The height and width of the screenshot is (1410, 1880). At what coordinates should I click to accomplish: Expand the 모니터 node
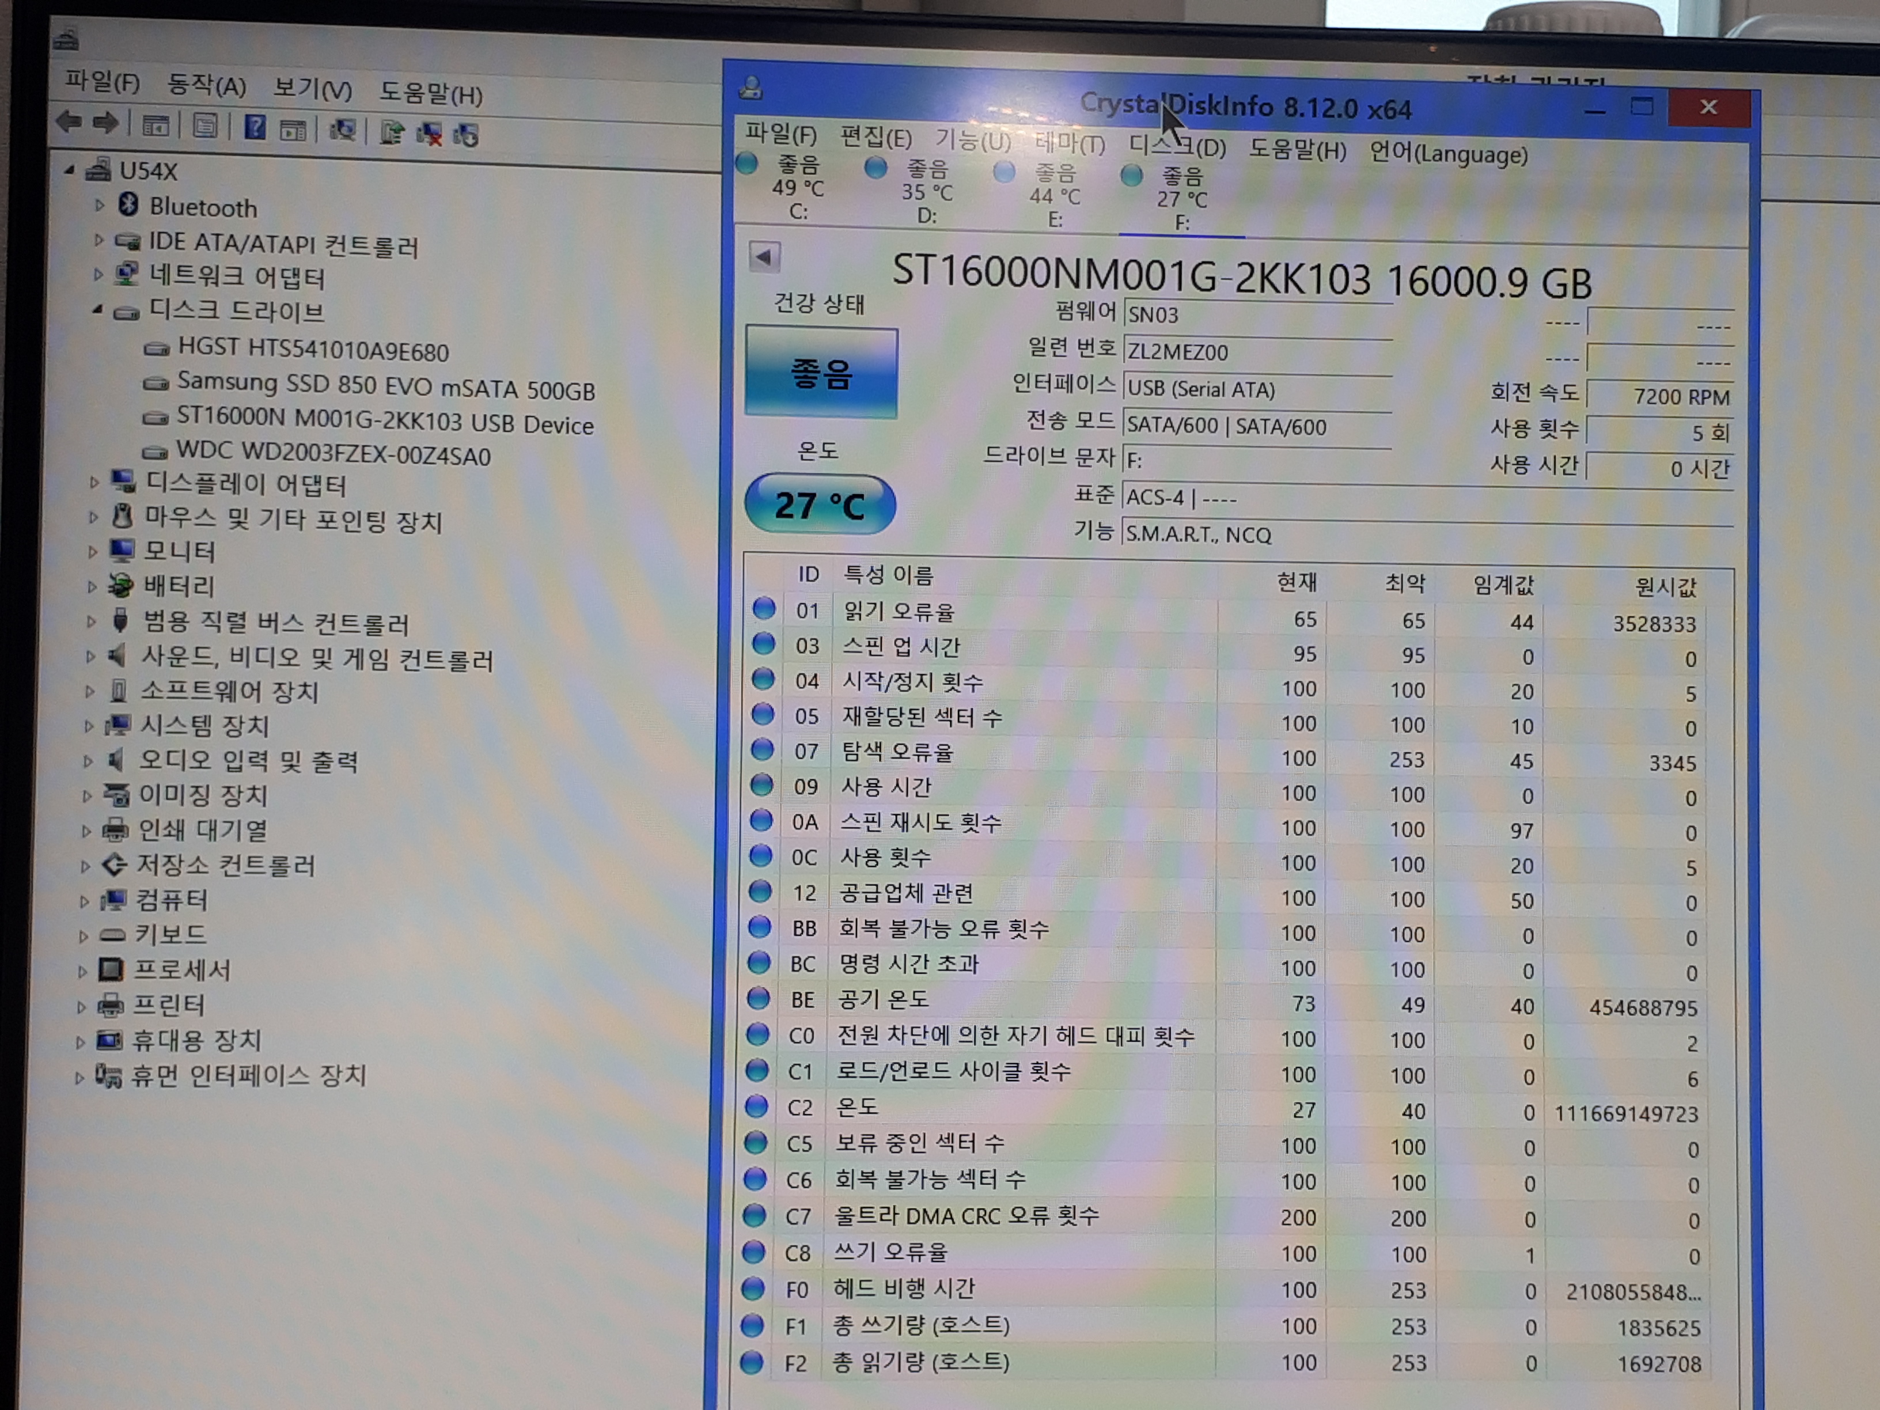point(93,552)
